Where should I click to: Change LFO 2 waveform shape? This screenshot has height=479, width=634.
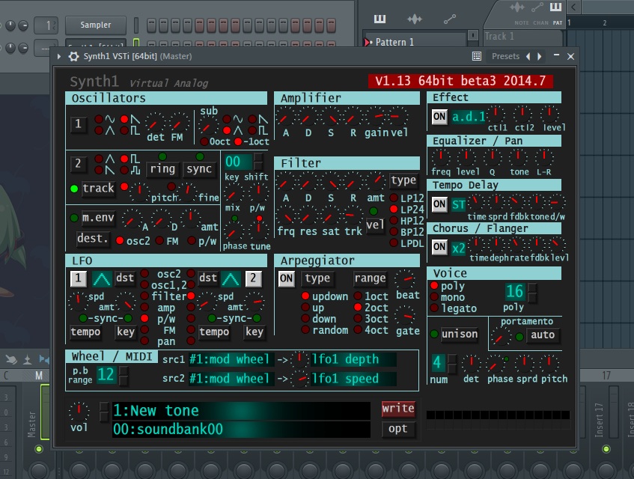point(231,278)
